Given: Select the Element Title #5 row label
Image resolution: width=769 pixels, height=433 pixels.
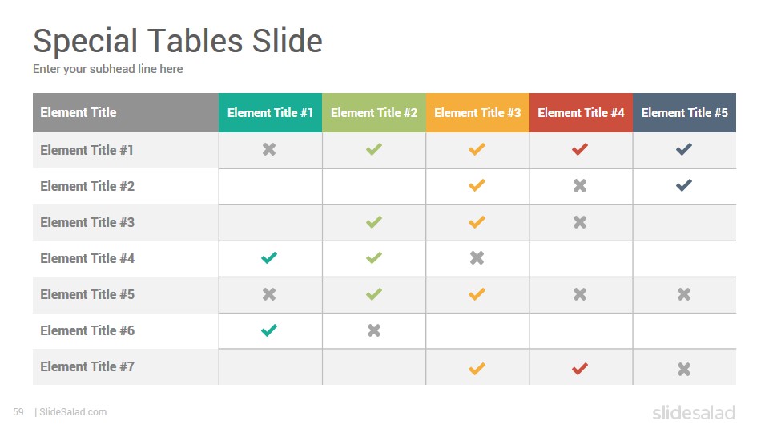Looking at the screenshot, I should pyautogui.click(x=87, y=294).
